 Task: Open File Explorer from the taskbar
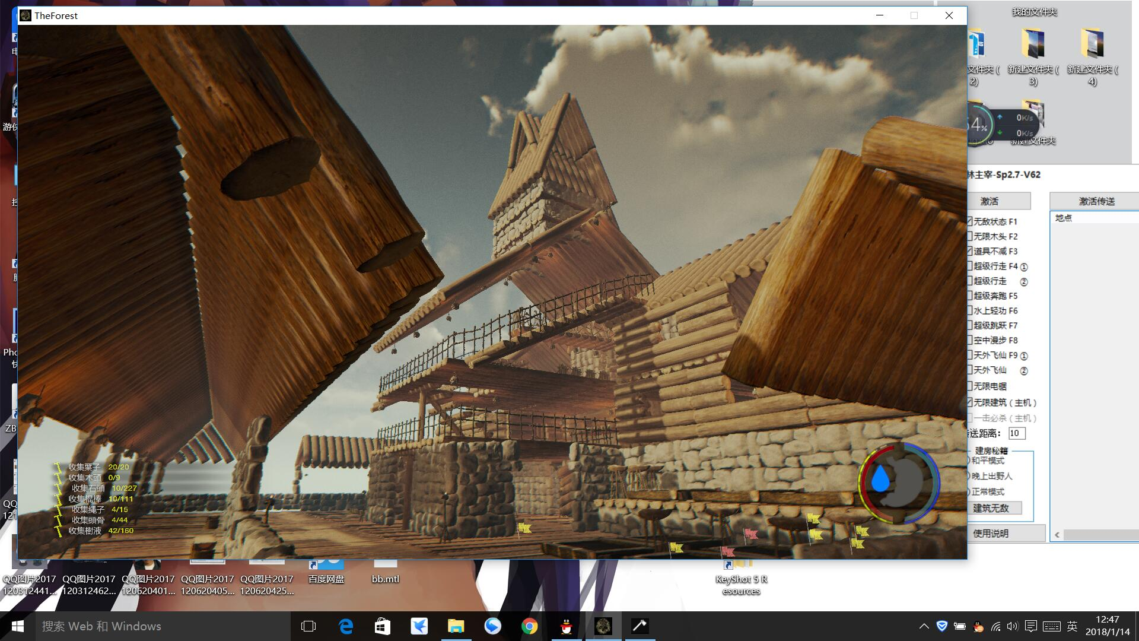tap(456, 626)
